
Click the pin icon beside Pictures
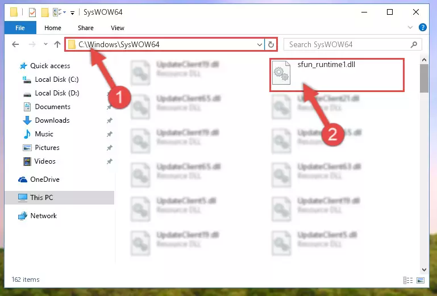pos(110,148)
